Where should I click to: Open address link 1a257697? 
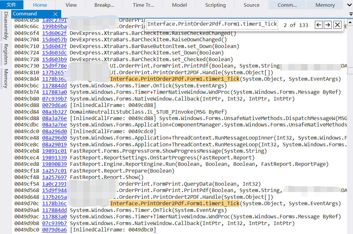click(54, 178)
